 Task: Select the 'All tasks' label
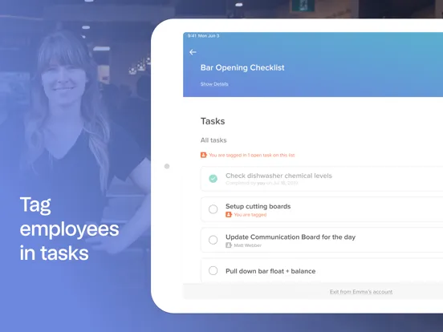(213, 140)
